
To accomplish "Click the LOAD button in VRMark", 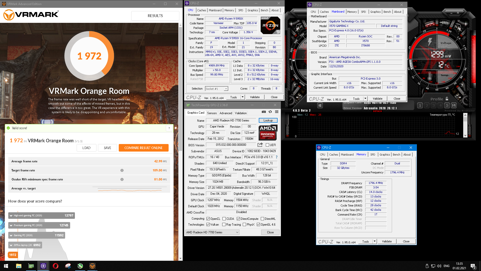I will [x=86, y=148].
